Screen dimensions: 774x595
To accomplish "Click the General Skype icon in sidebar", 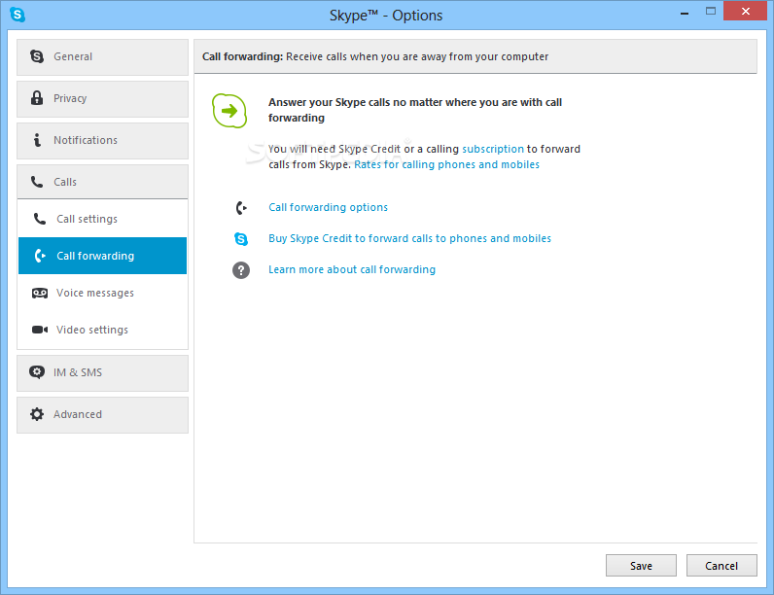I will 37,56.
